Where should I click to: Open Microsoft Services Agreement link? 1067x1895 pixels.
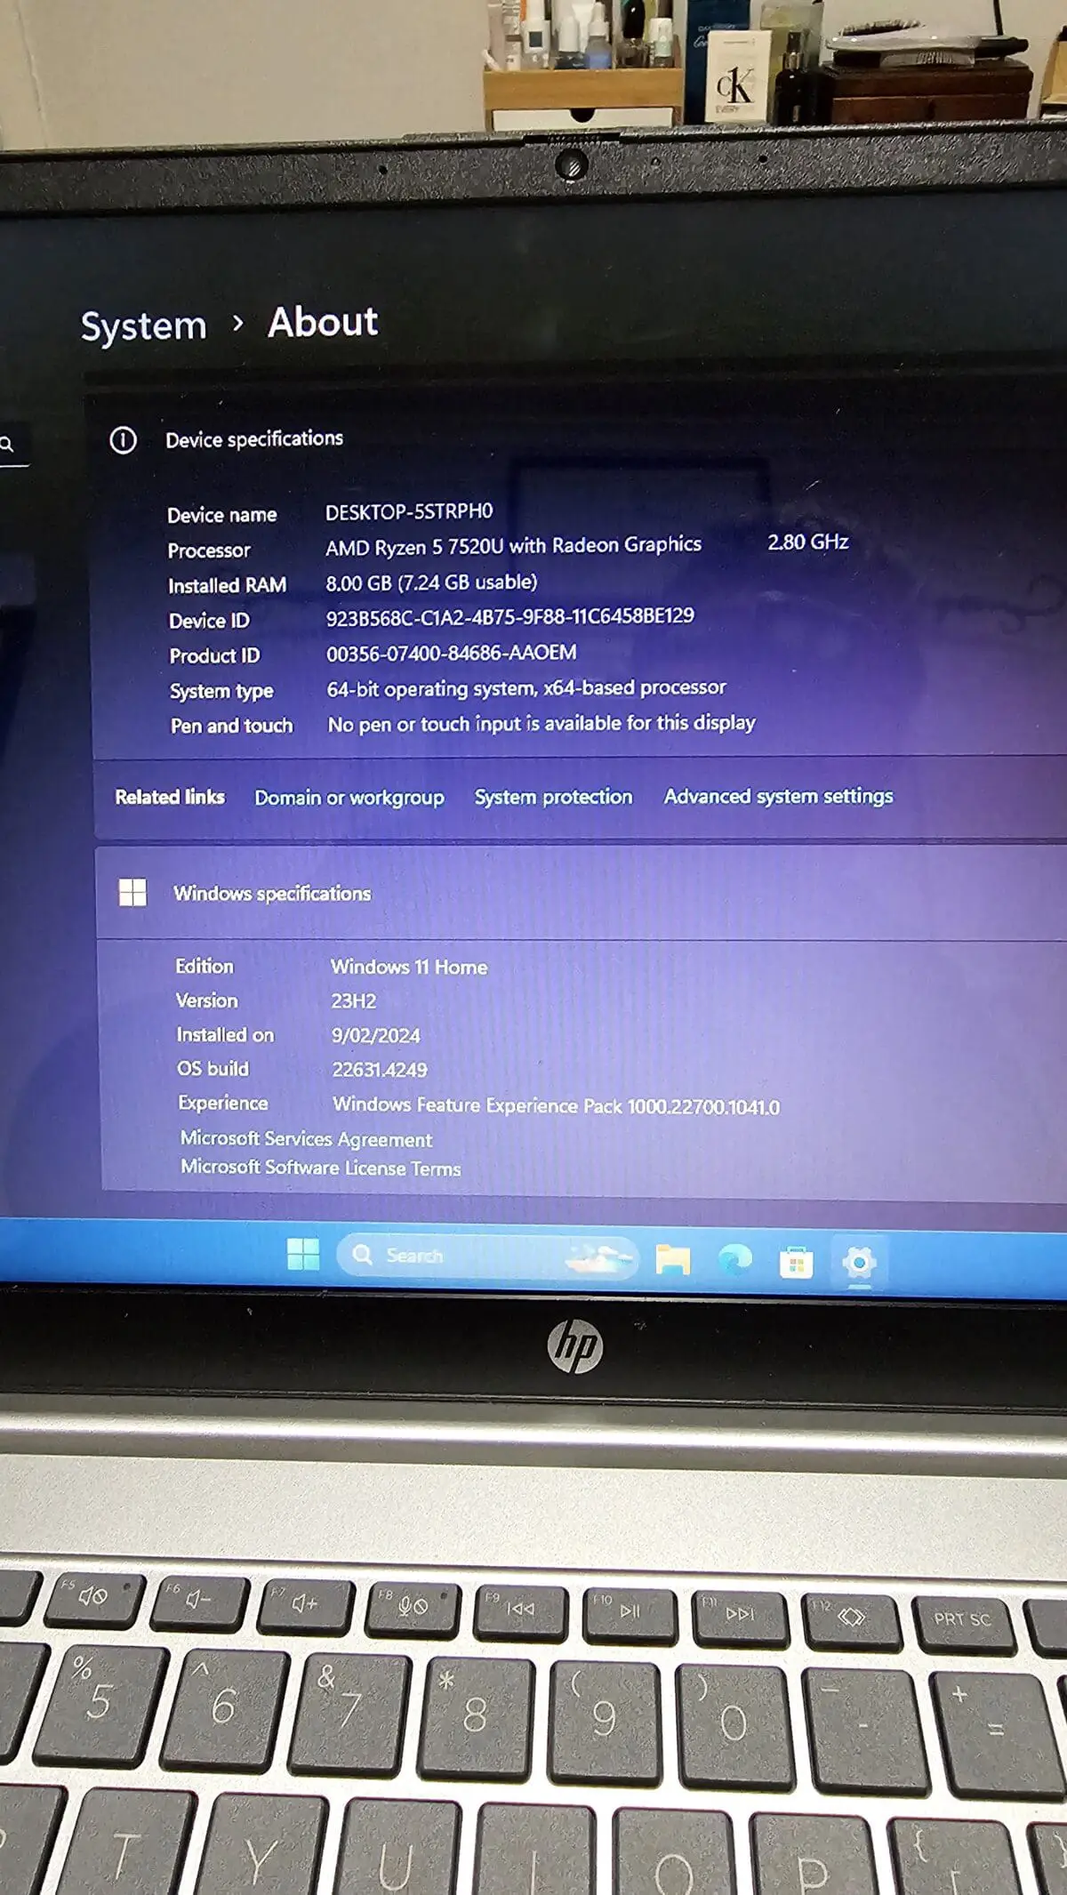pyautogui.click(x=306, y=1139)
